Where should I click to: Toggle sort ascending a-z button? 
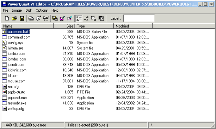tap(79, 18)
